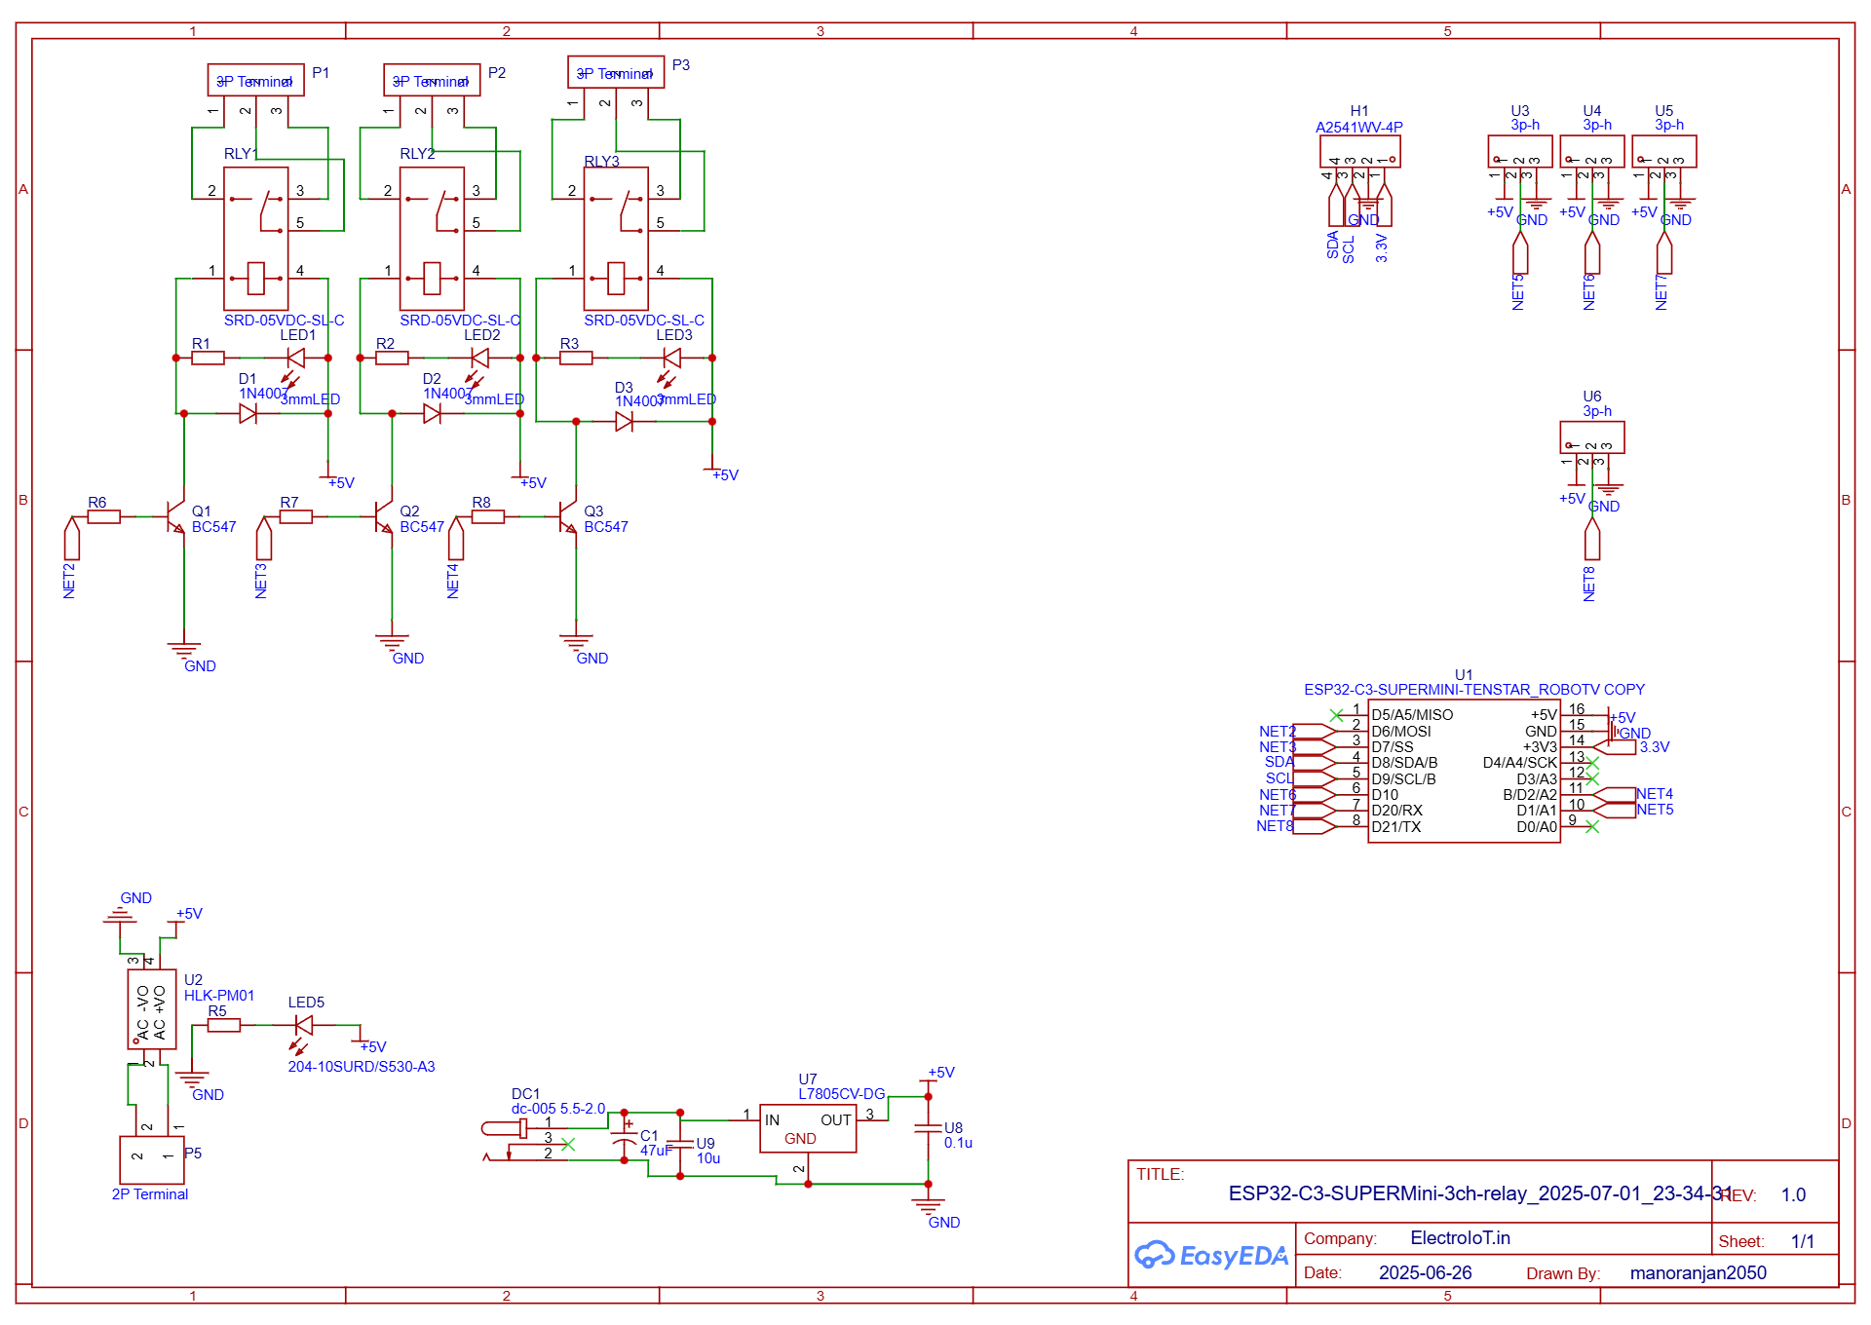This screenshot has width=1871, height=1325.
Task: Select P5 2P Terminal connector
Action: (x=152, y=1161)
